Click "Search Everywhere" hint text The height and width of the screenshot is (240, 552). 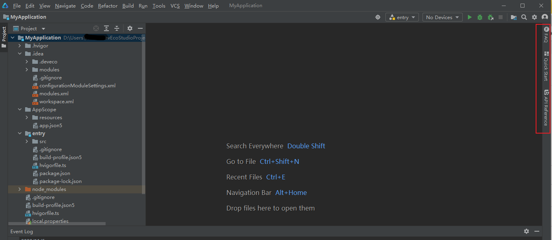pyautogui.click(x=255, y=146)
